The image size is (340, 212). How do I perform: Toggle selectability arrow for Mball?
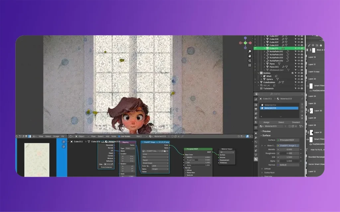[x=295, y=76]
